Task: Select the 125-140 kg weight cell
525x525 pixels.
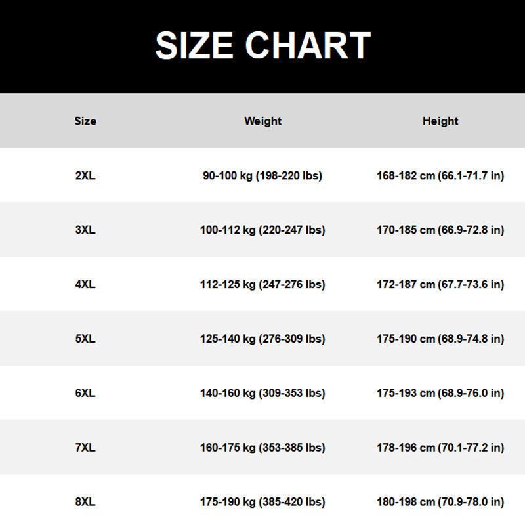Action: [x=262, y=339]
